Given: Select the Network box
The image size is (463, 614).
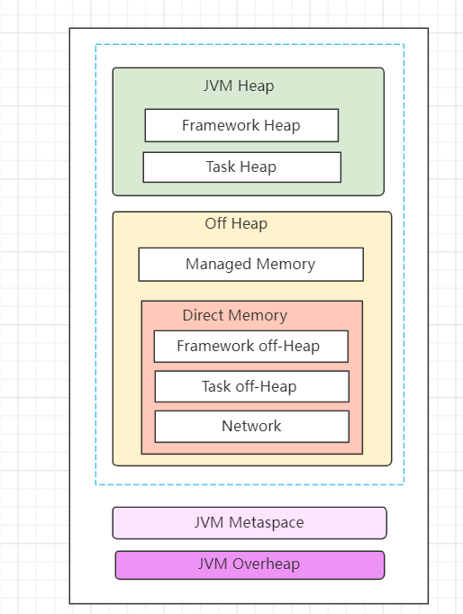Looking at the screenshot, I should point(252,427).
